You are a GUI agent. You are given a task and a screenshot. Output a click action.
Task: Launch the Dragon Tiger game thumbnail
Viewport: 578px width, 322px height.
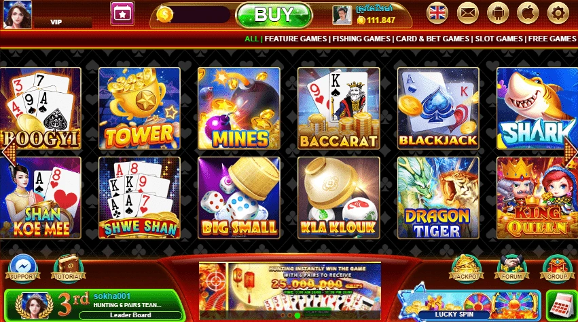click(438, 198)
